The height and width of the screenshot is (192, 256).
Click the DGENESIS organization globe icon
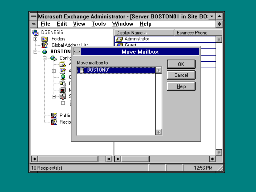(35, 32)
